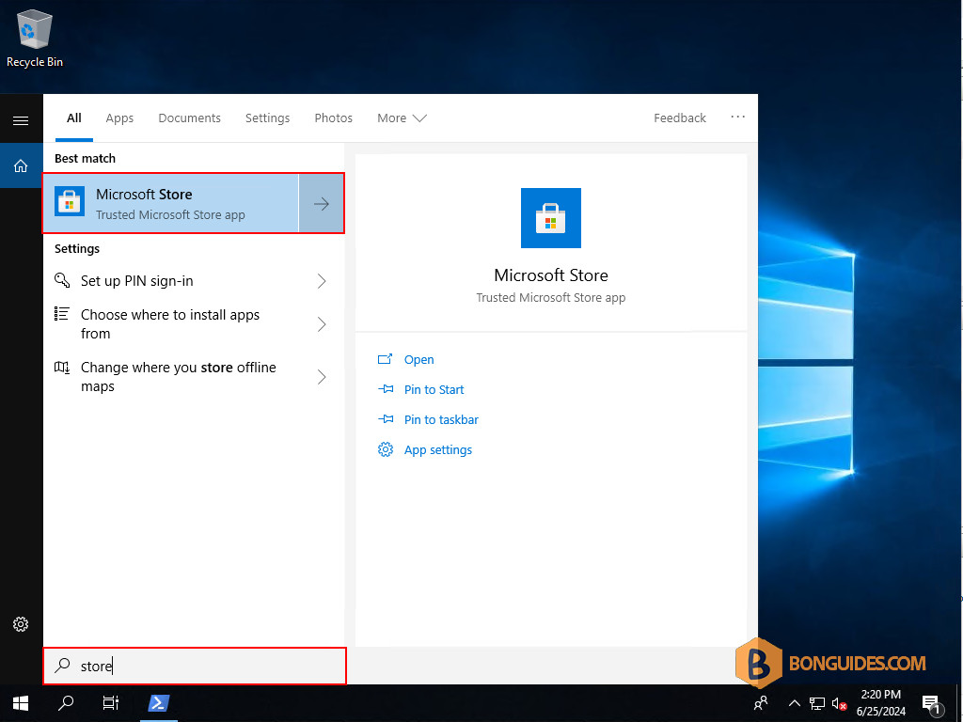This screenshot has height=722, width=963.
Task: Expand Set up PIN sign-in chevron
Action: (322, 281)
